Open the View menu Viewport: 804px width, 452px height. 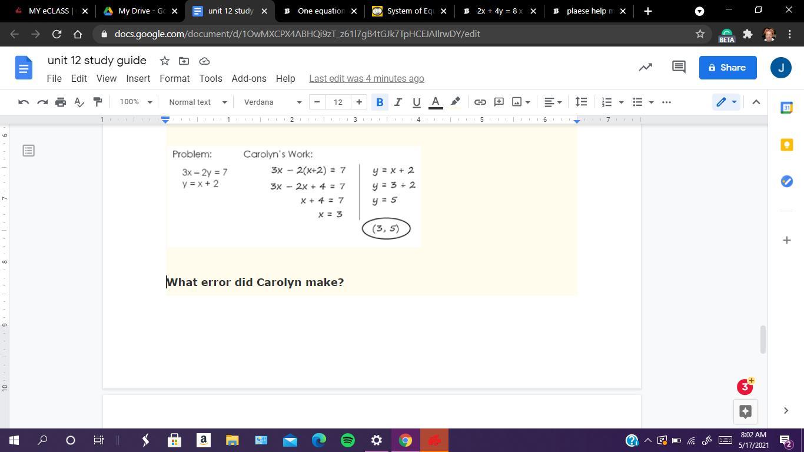coord(107,78)
